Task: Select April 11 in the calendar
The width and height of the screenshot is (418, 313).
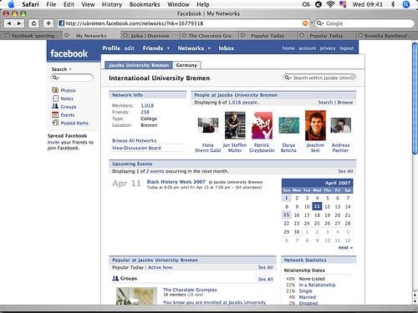Action: (317, 206)
